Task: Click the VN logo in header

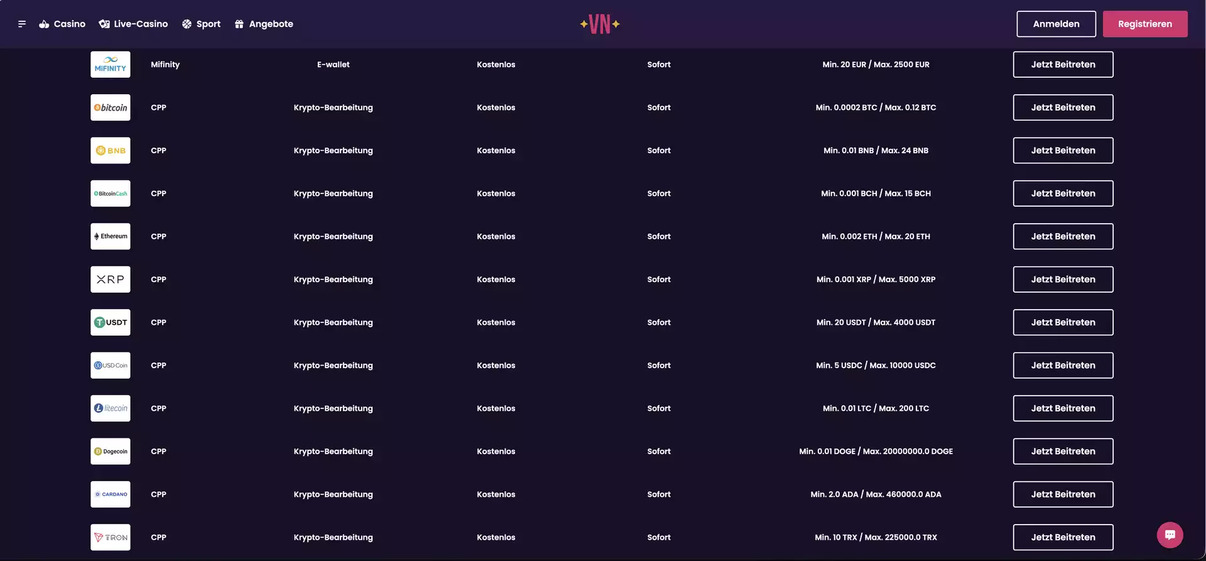Action: 600,24
